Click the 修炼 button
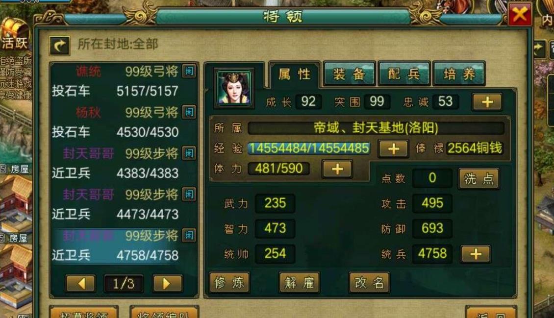554x318 pixels. (229, 282)
